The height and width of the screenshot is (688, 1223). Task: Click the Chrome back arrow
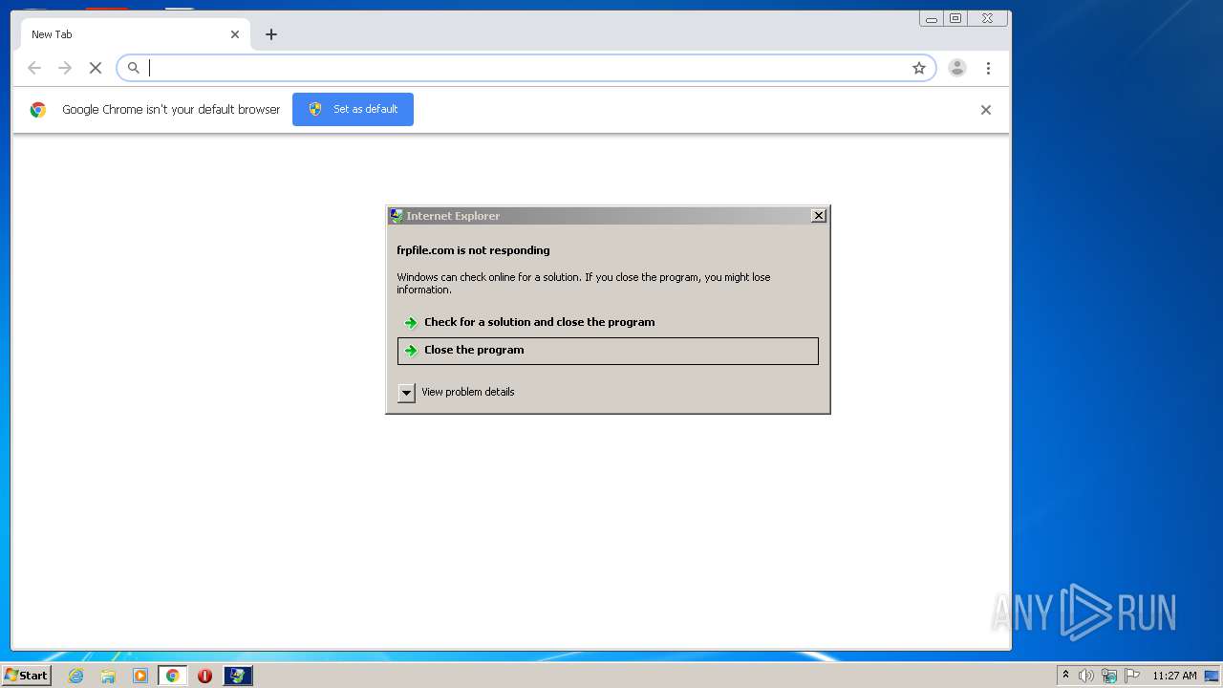coord(34,68)
